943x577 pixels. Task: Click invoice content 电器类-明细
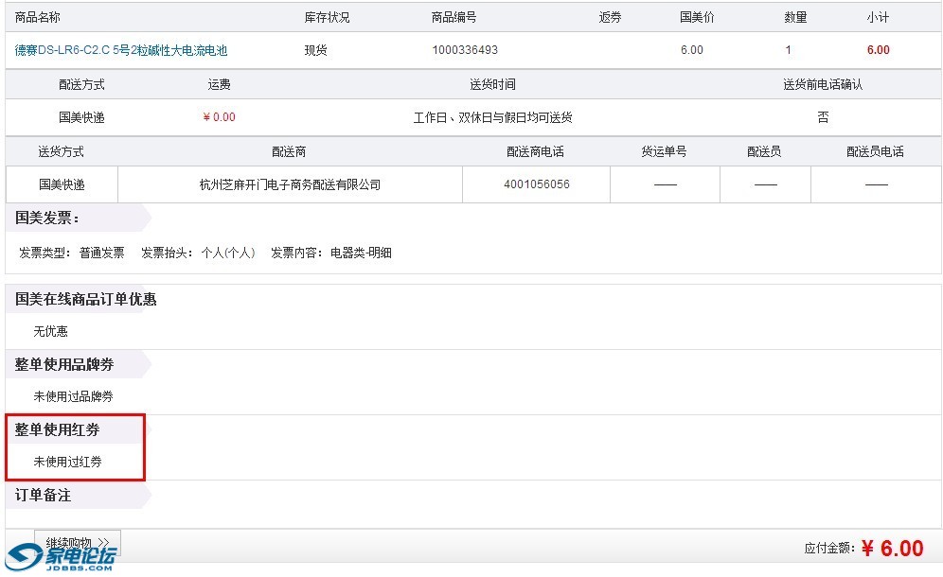[361, 253]
